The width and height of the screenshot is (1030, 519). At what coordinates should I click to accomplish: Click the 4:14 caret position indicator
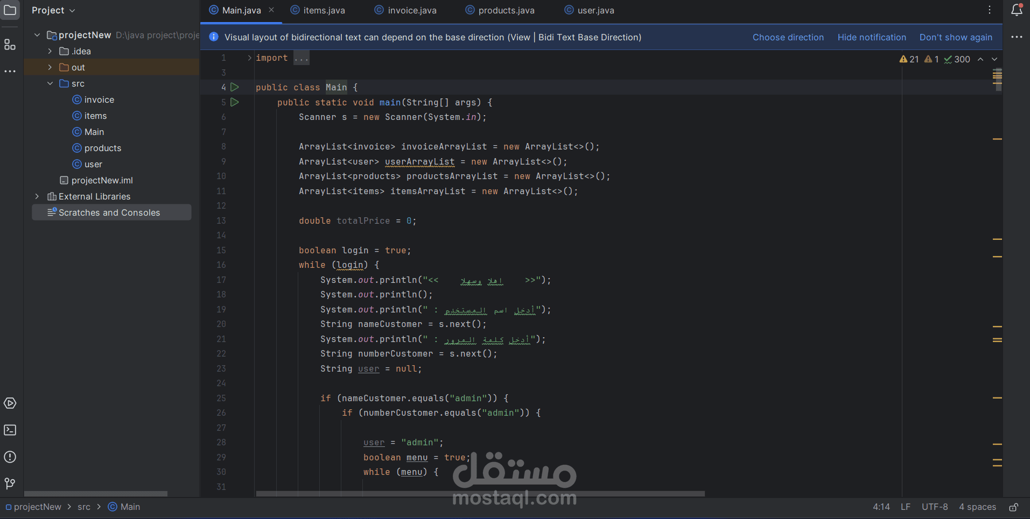click(x=881, y=507)
